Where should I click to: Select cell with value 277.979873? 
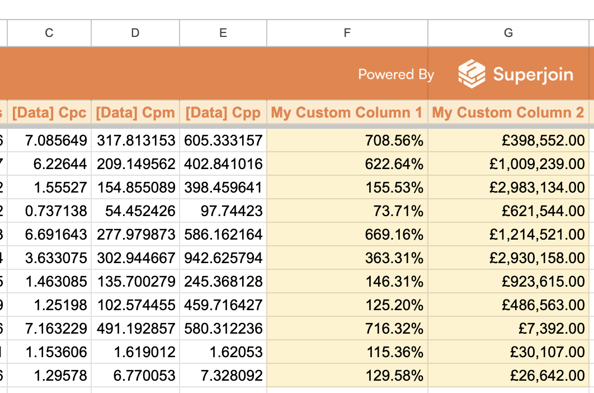coord(135,235)
